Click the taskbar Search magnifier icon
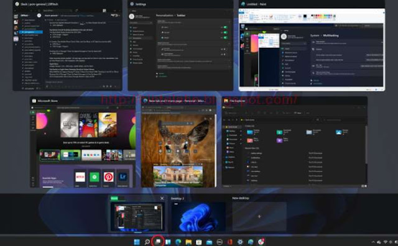Viewport: 398px width, 246px height. (x=147, y=242)
